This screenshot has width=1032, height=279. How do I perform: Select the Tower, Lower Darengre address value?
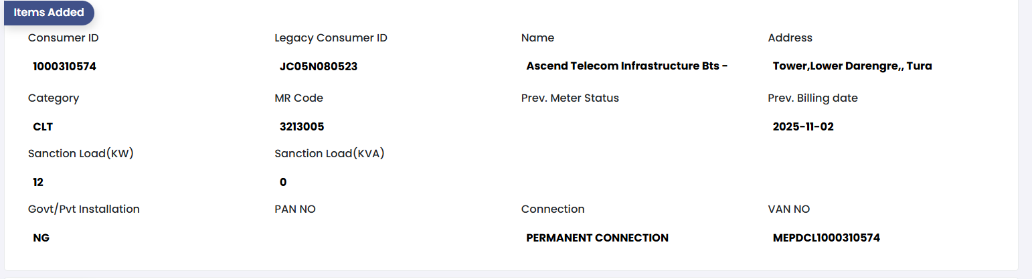tap(852, 66)
